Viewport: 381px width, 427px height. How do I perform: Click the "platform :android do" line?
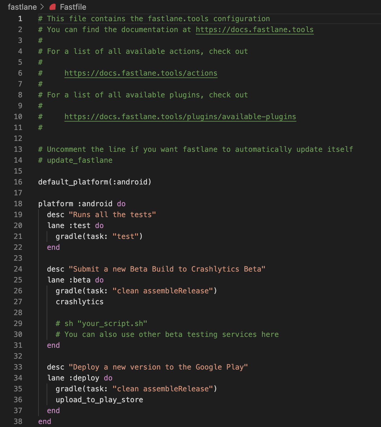tap(82, 204)
